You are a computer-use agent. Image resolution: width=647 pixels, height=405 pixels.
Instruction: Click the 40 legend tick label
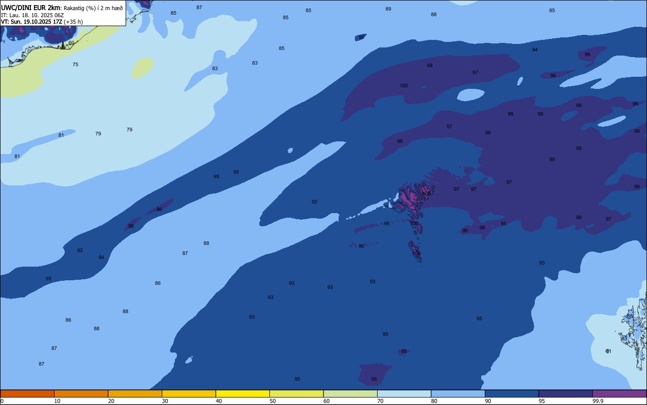click(x=219, y=401)
